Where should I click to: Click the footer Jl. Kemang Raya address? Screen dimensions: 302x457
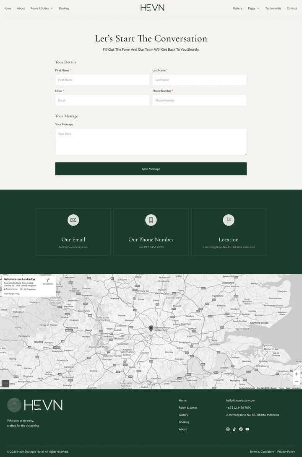(x=253, y=415)
